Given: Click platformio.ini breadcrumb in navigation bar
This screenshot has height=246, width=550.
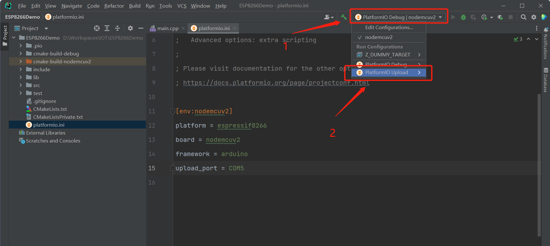Looking at the screenshot, I should [x=65, y=17].
